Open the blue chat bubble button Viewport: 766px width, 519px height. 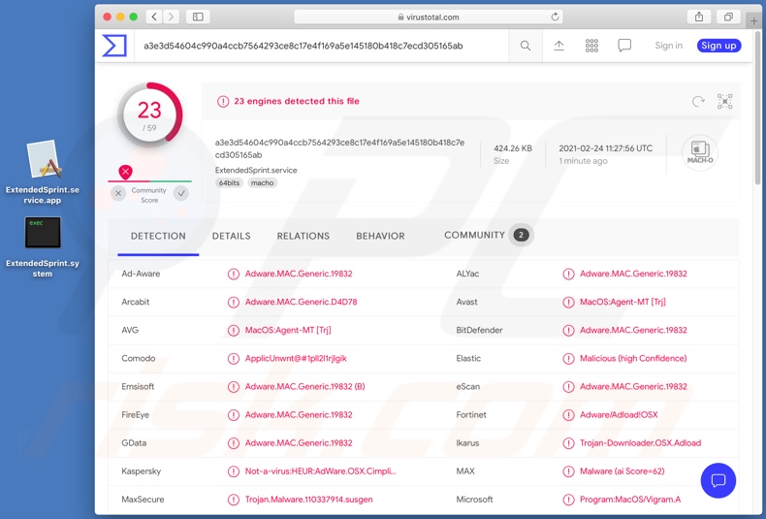click(x=718, y=480)
